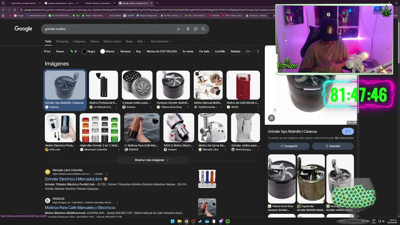Click the 'Compartir' share button
Screen dimensions: 400x225
[289, 146]
